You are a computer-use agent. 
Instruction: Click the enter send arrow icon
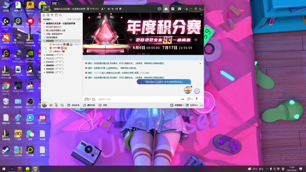(x=182, y=99)
